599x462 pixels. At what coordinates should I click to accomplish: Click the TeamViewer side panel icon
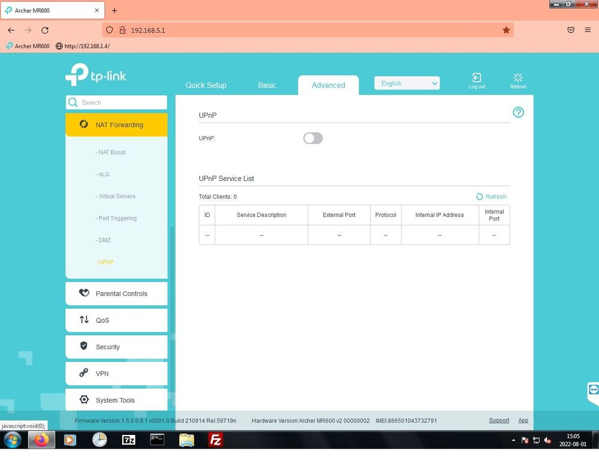593,390
